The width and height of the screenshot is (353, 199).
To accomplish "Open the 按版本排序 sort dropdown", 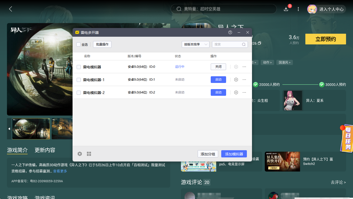I will click(195, 44).
